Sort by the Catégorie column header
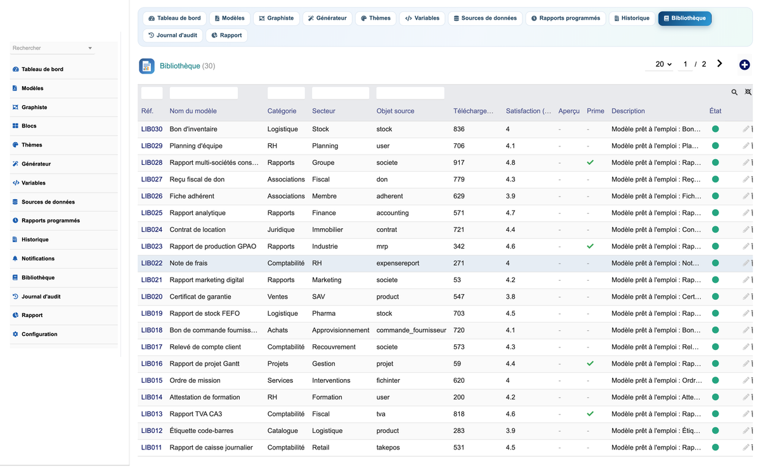 coord(282,111)
